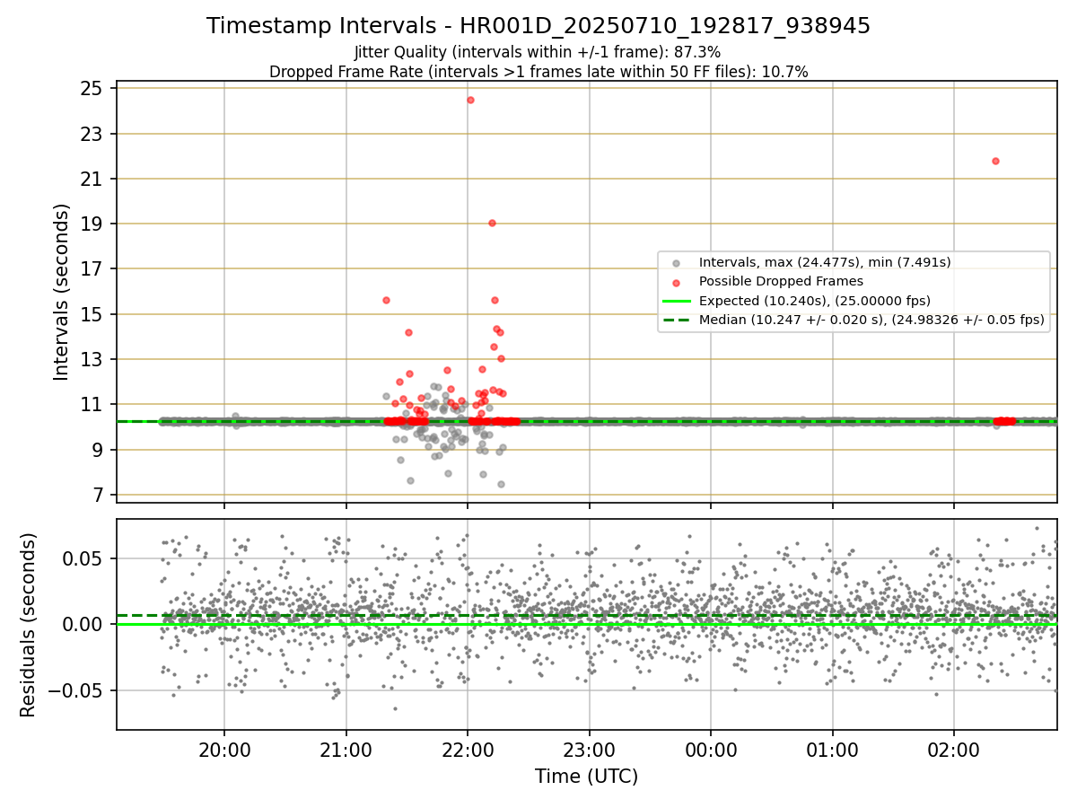Click legend entry 'Possible Dropped Frames'
The width and height of the screenshot is (1077, 808).
click(781, 281)
